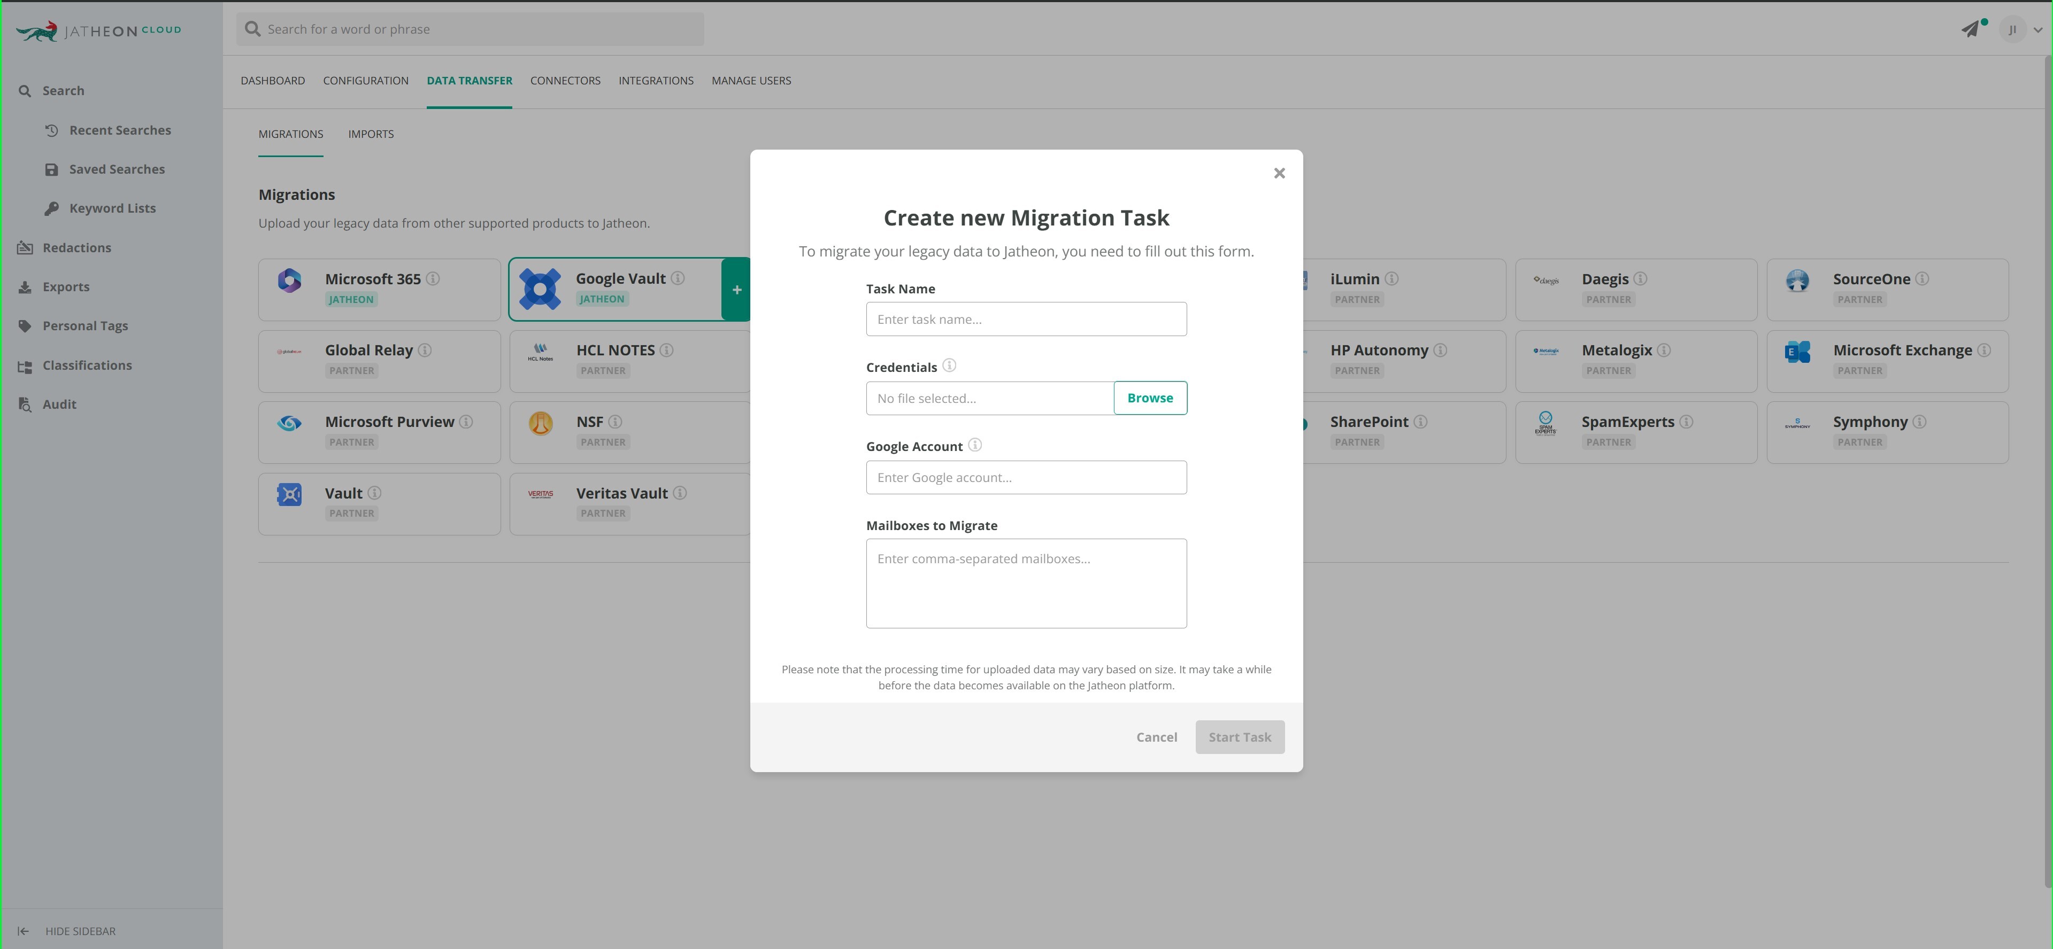
Task: Click the Microsoft Purview logo icon
Action: (289, 424)
